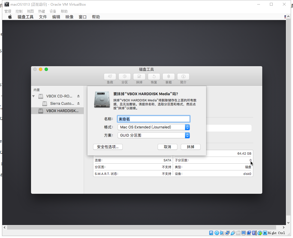Click the VirtualBox CPU virtualization status icon
293x238 pixels.
click(x=254, y=233)
